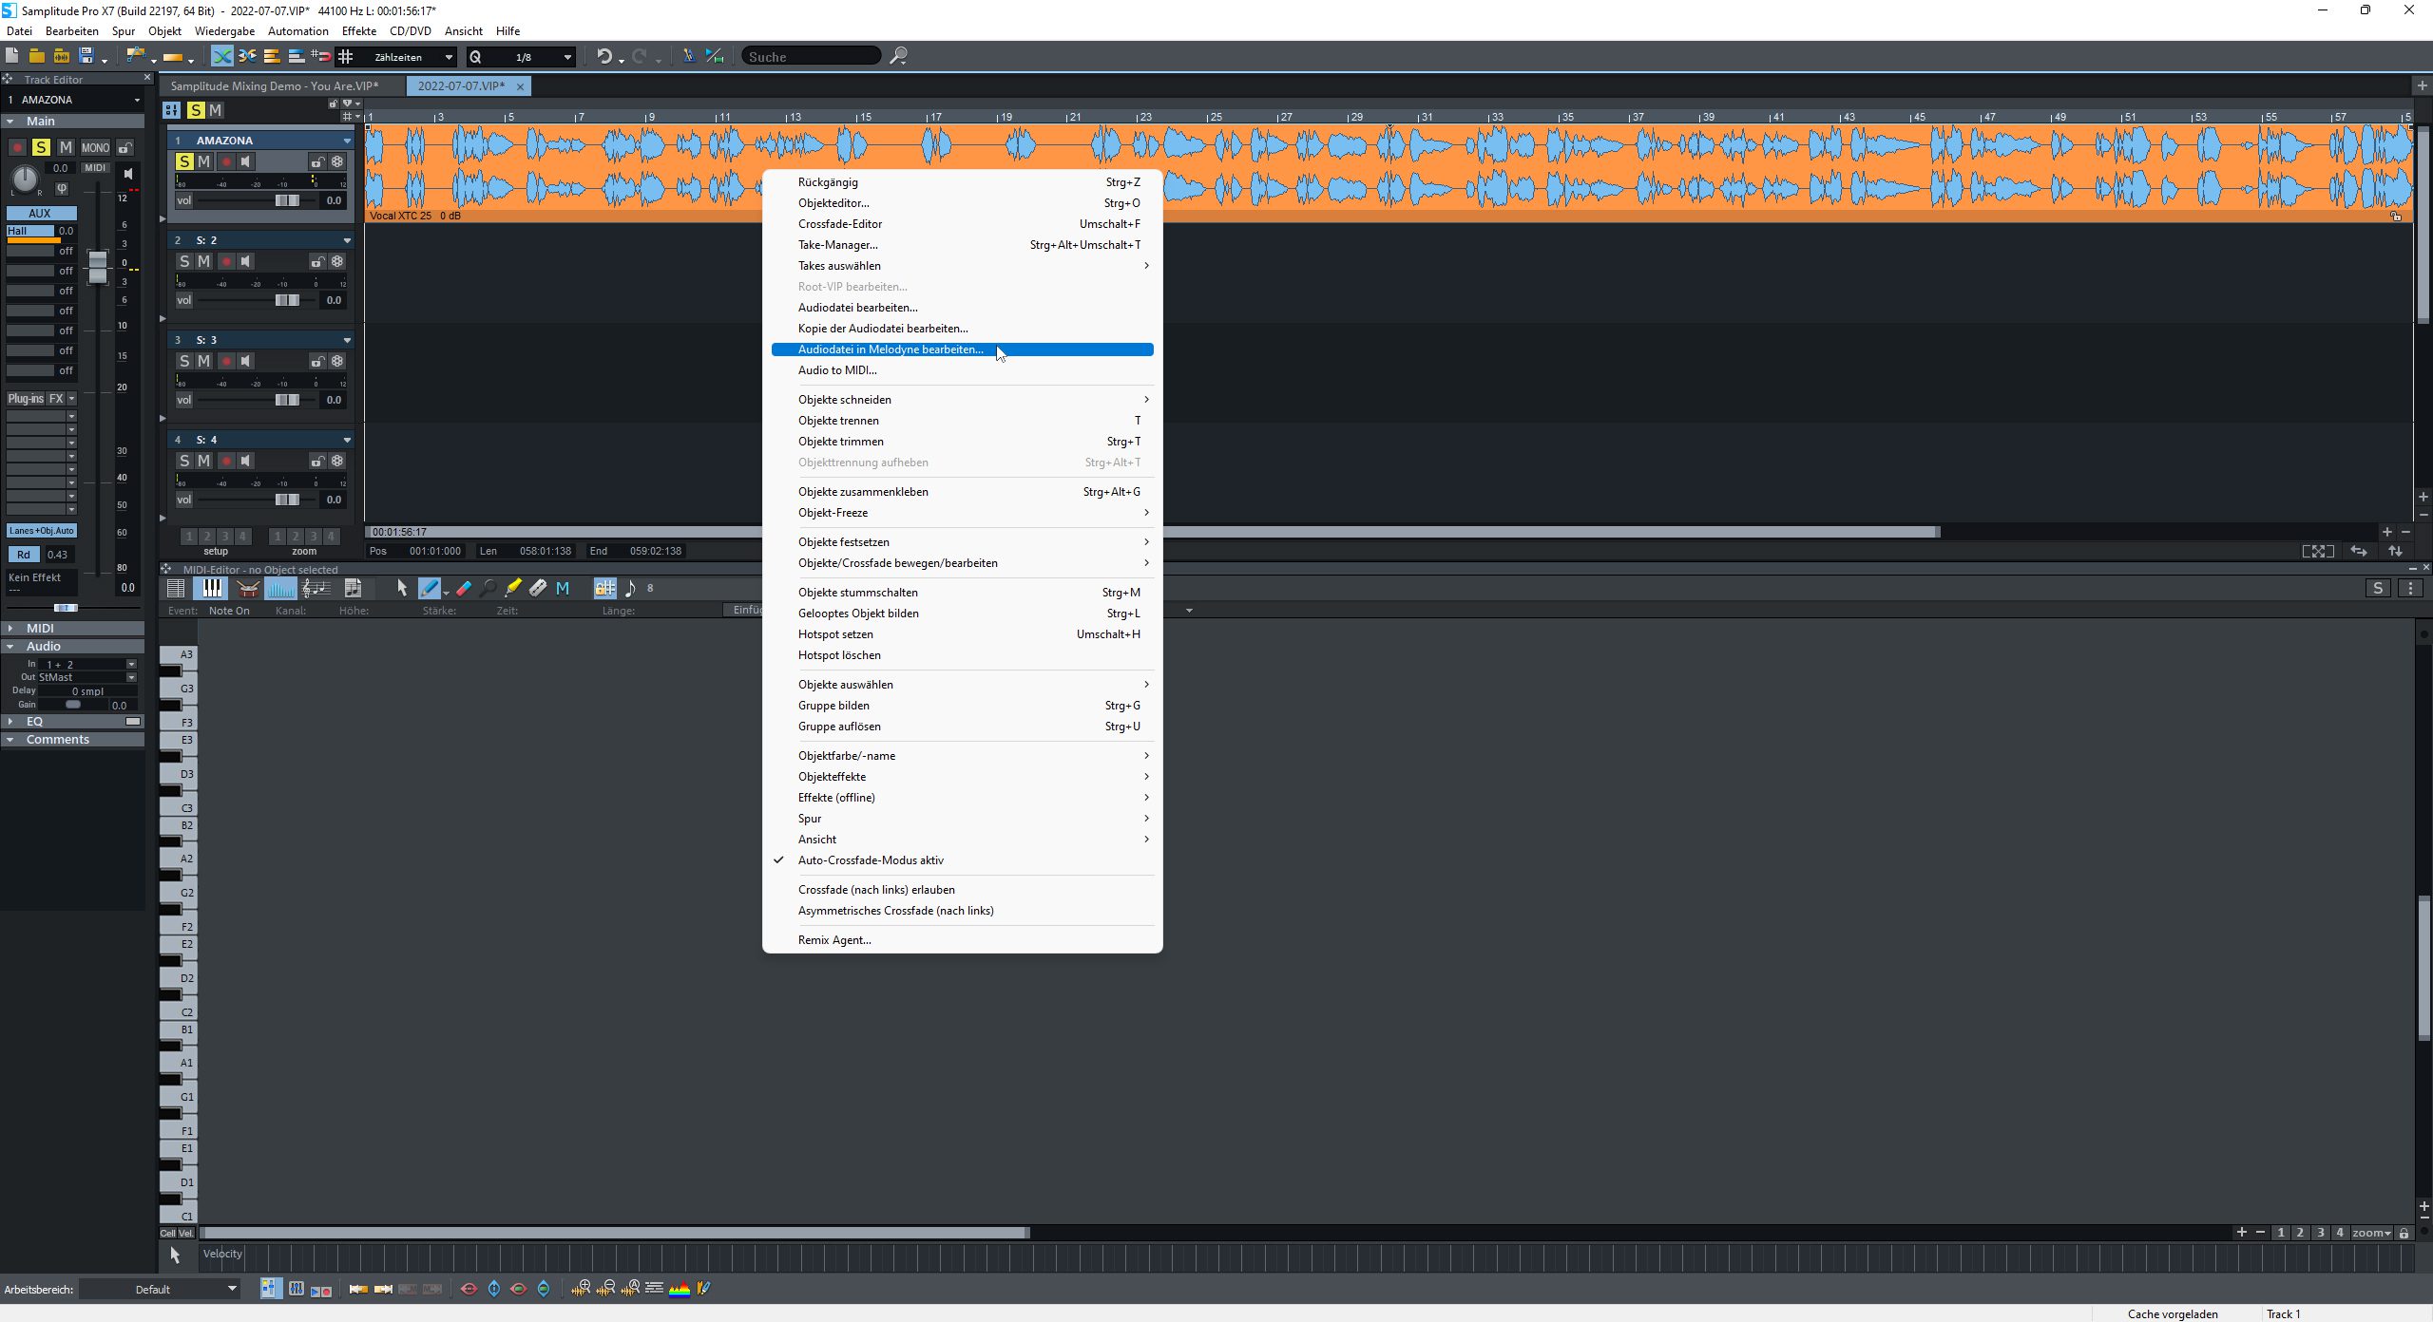Open a project with the folder icon
Viewport: 2433px width, 1322px height.
tap(36, 56)
